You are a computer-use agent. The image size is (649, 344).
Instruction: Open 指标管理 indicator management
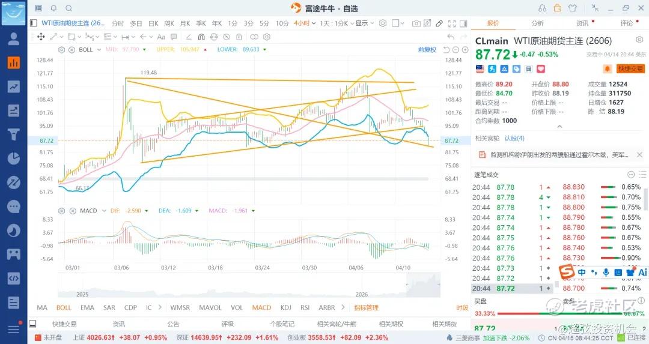pos(367,307)
